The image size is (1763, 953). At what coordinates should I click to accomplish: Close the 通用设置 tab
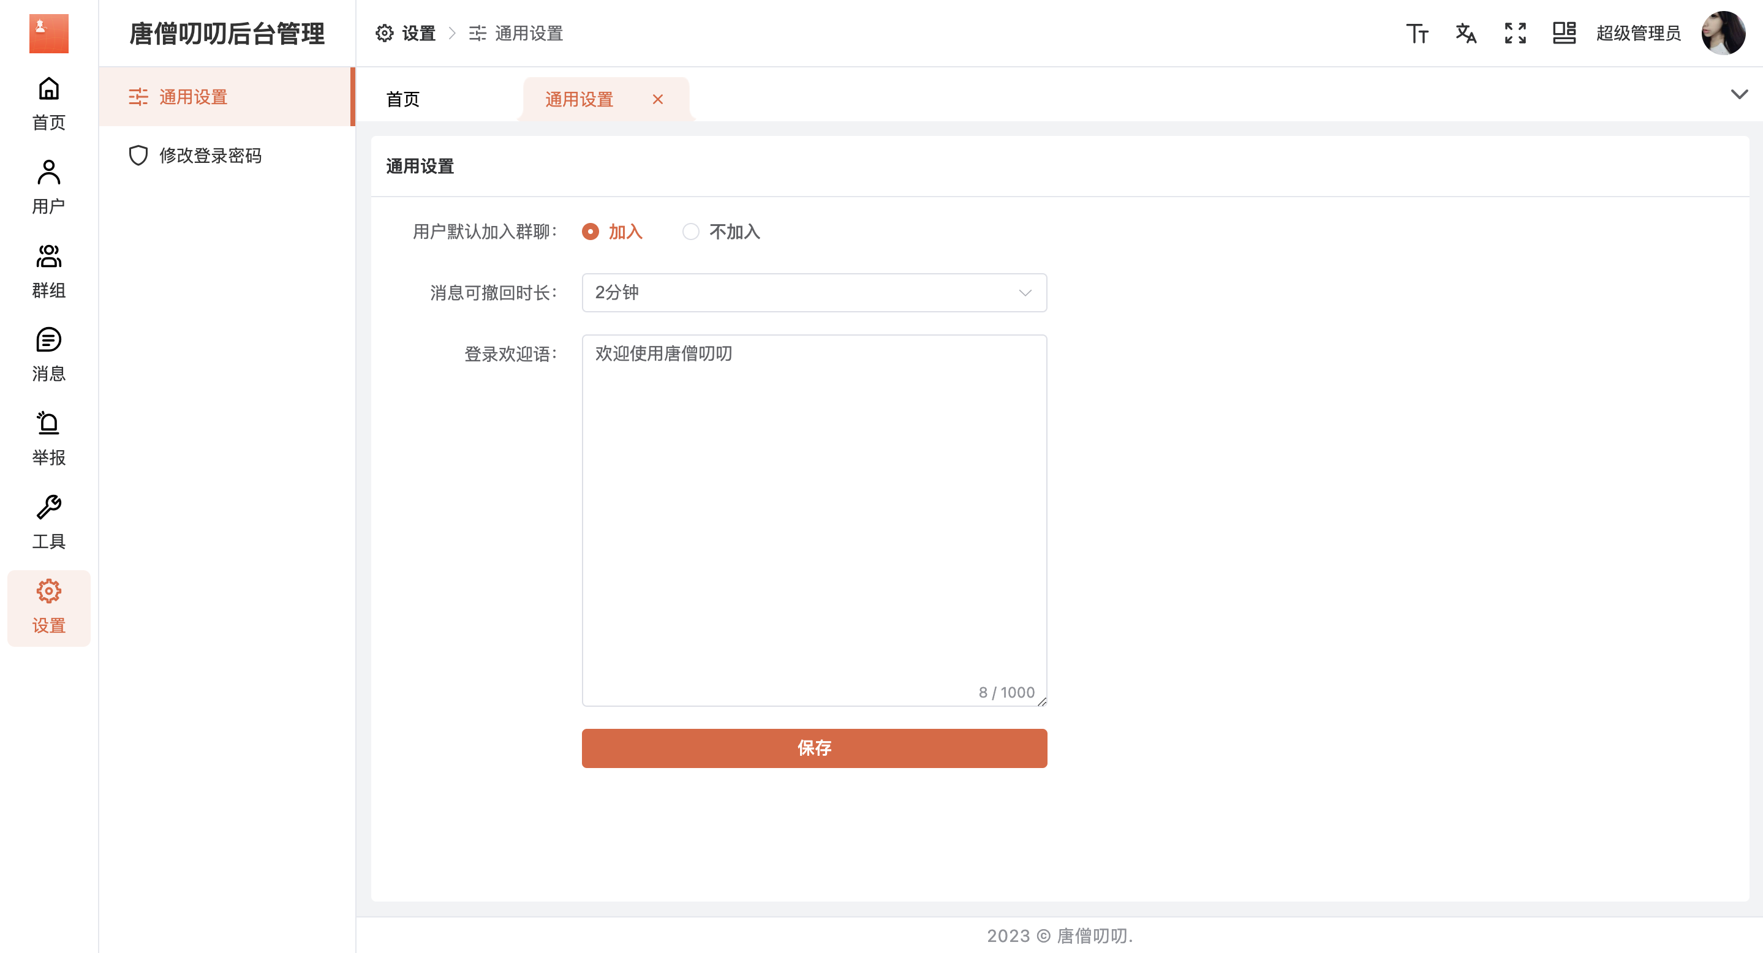pyautogui.click(x=658, y=99)
